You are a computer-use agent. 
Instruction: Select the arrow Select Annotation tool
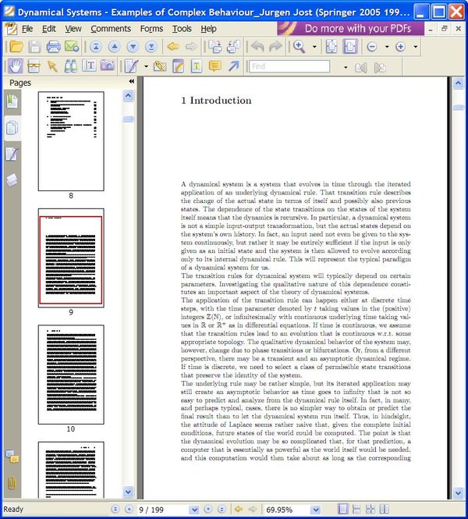pyautogui.click(x=52, y=66)
